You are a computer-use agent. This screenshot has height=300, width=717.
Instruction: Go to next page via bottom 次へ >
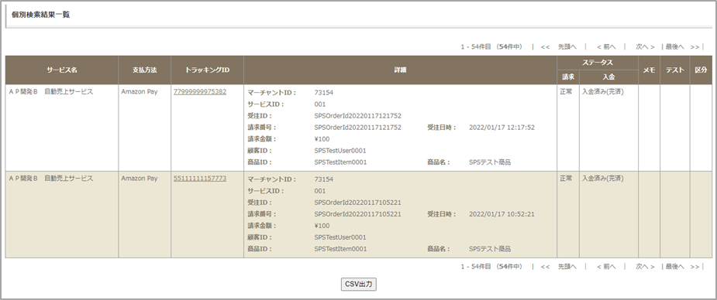coord(645,267)
